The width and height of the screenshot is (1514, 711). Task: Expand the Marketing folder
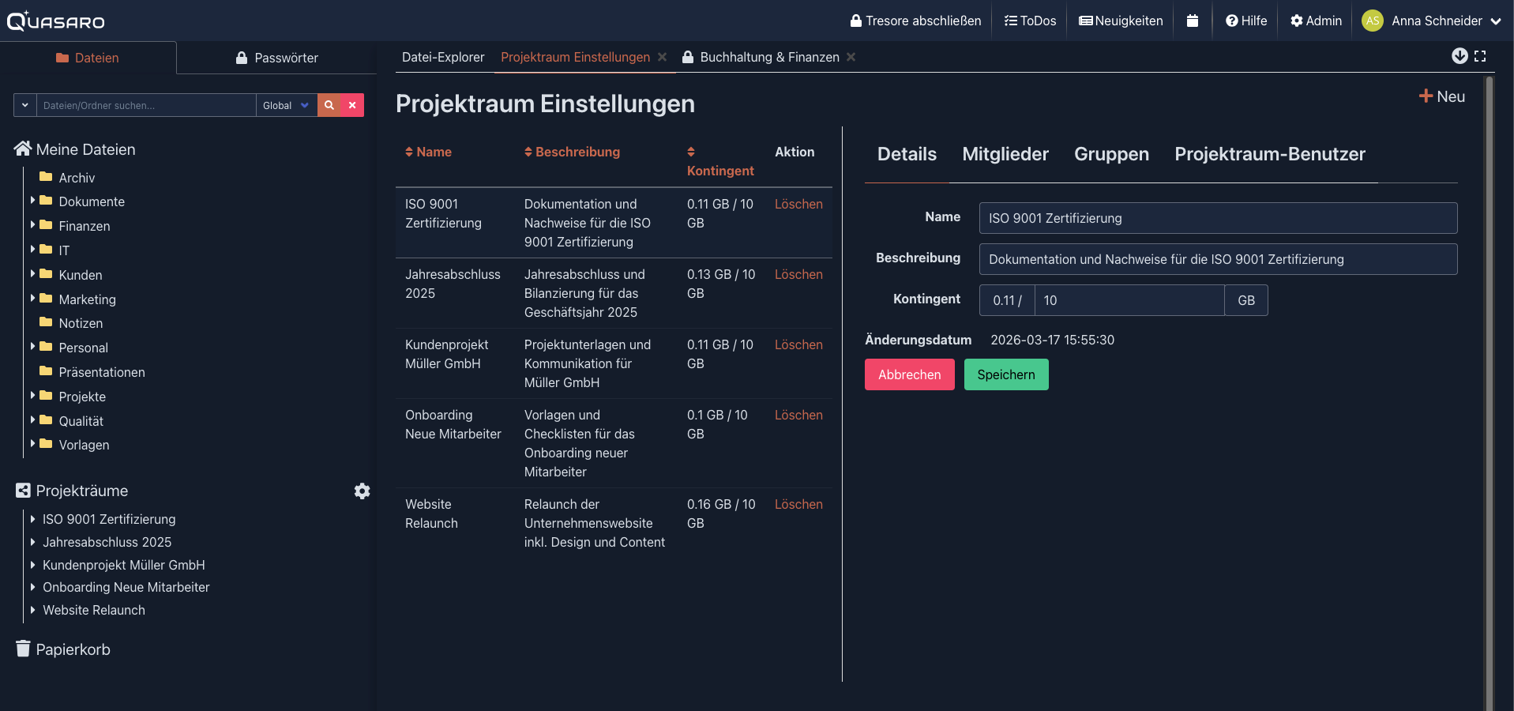click(x=33, y=299)
